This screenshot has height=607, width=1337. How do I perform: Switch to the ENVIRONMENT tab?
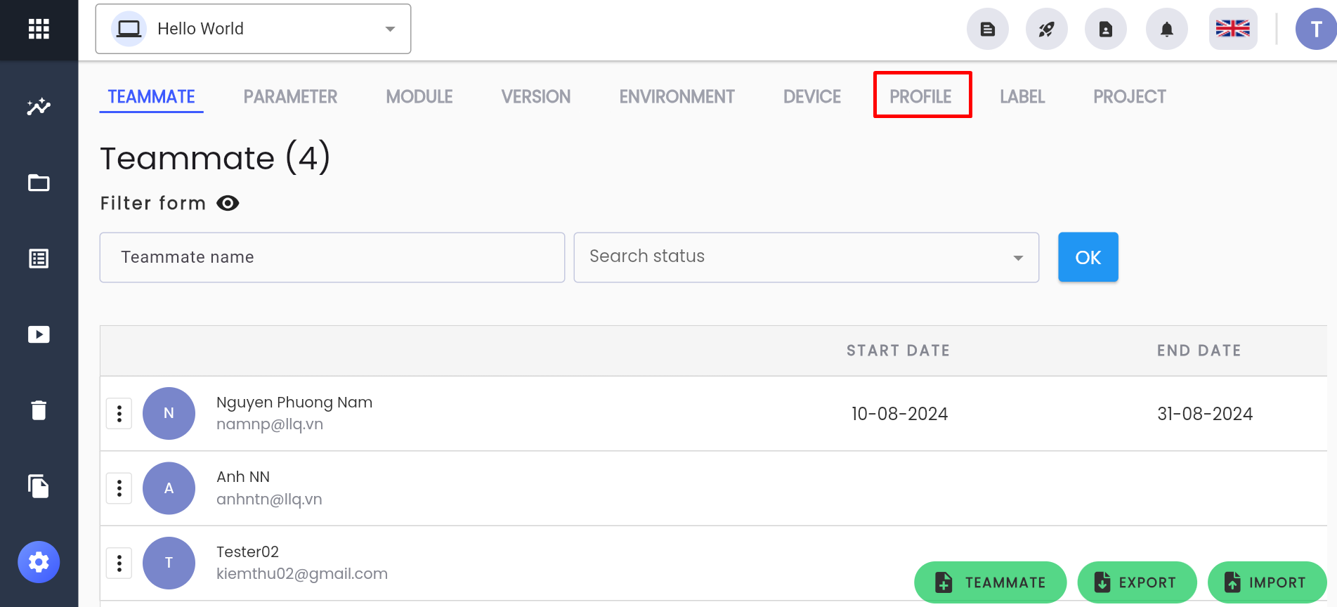[x=677, y=96]
